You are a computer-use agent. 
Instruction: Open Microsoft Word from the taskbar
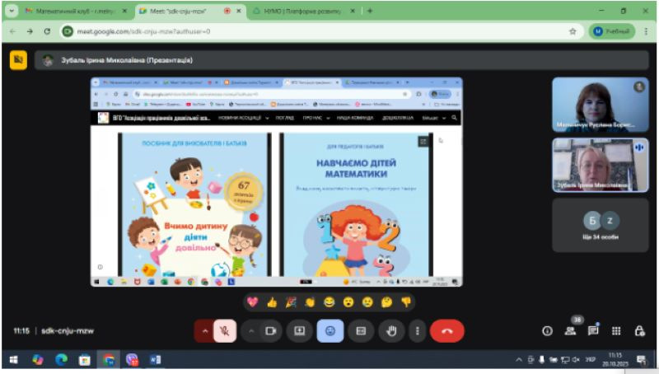155,360
